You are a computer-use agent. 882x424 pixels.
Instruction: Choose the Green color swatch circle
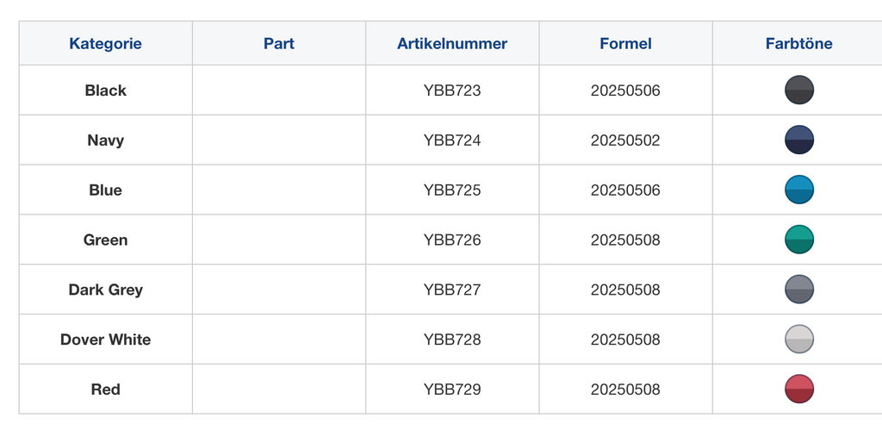coord(799,240)
